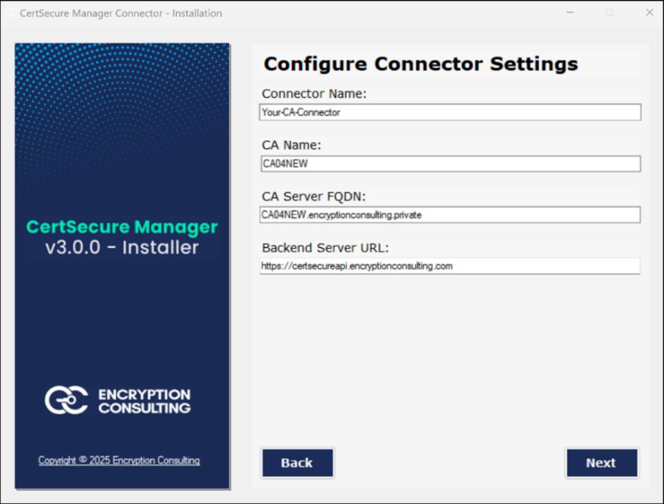Click the Back button
Screen dimensions: 664x504
point(297,463)
